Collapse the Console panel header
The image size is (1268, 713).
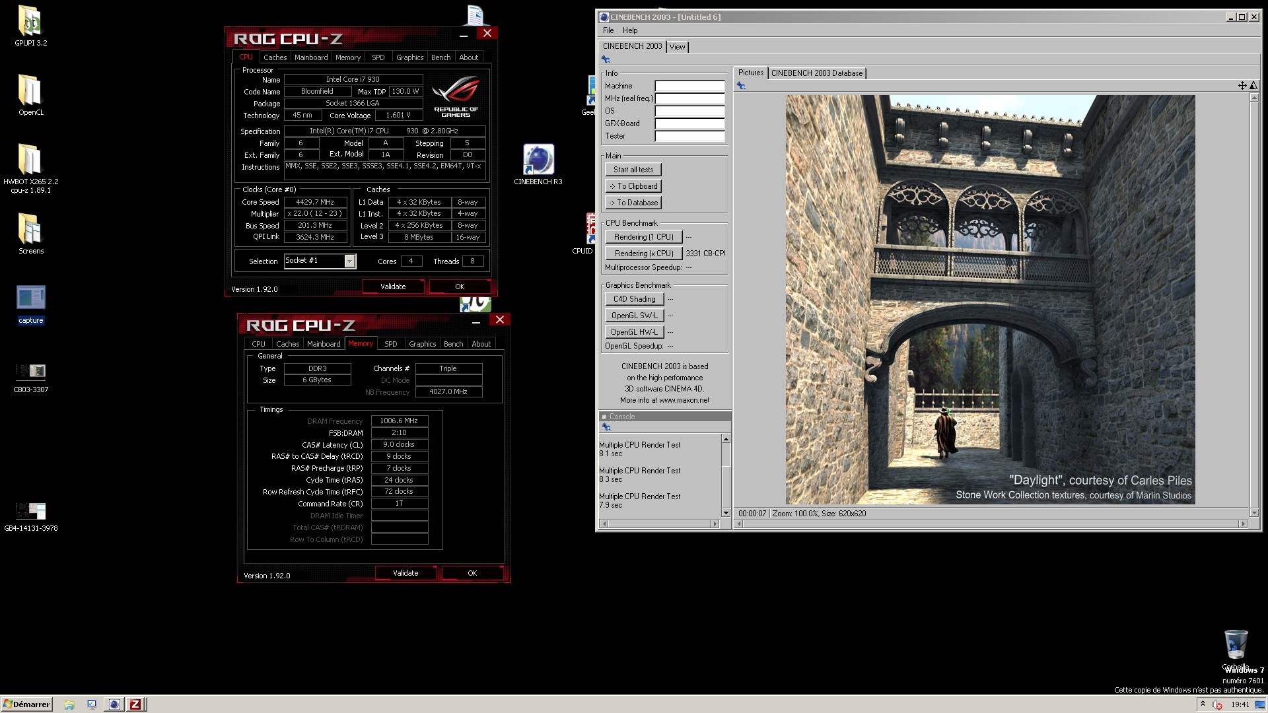[604, 417]
